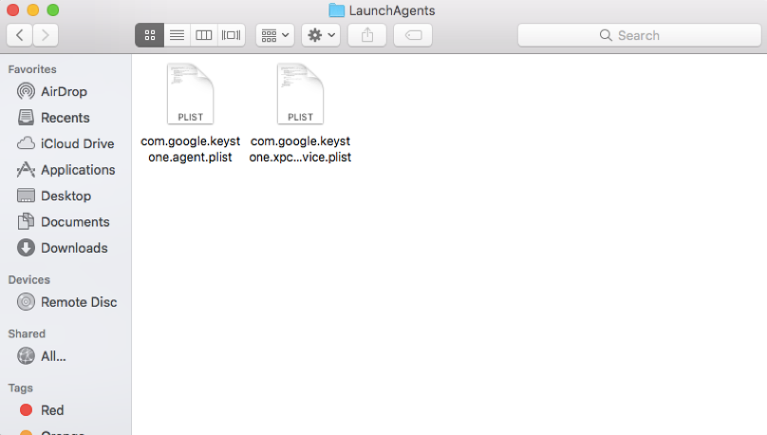767x435 pixels.
Task: Open the Action gear menu
Action: click(321, 35)
